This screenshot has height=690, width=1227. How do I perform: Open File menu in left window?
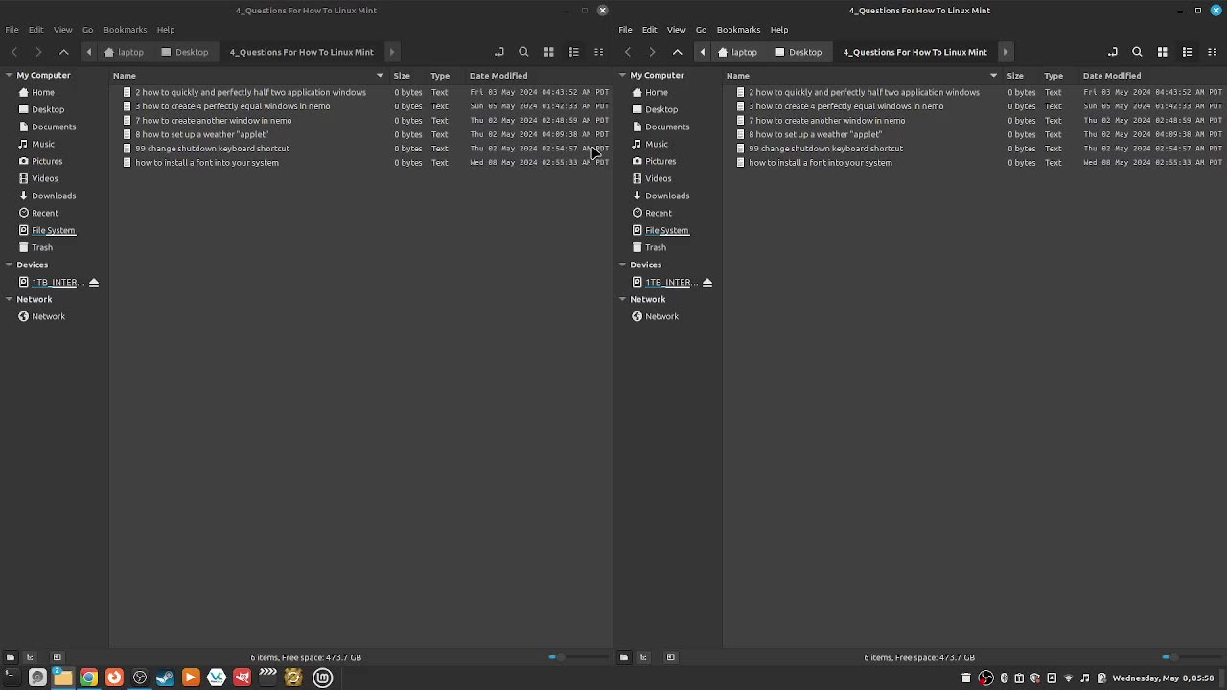(x=12, y=30)
